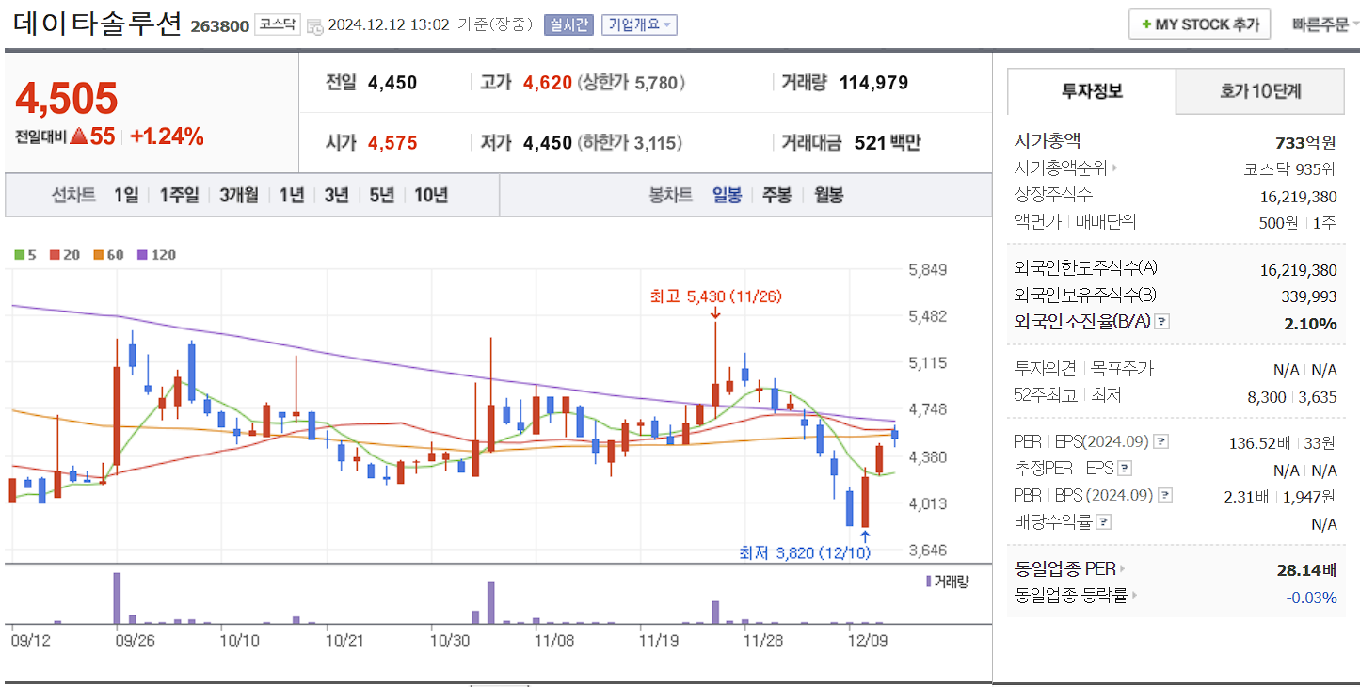Switch to the 호가 10단계 tab
Viewport: 1360px width, 687px height.
[x=1259, y=91]
